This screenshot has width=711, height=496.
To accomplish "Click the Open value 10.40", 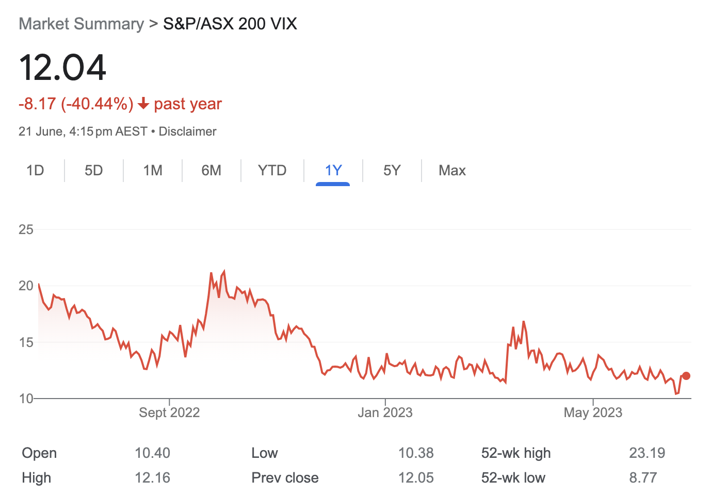I will pyautogui.click(x=152, y=453).
